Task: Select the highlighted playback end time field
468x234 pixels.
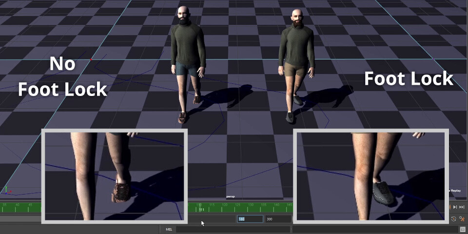Action: (x=250, y=219)
